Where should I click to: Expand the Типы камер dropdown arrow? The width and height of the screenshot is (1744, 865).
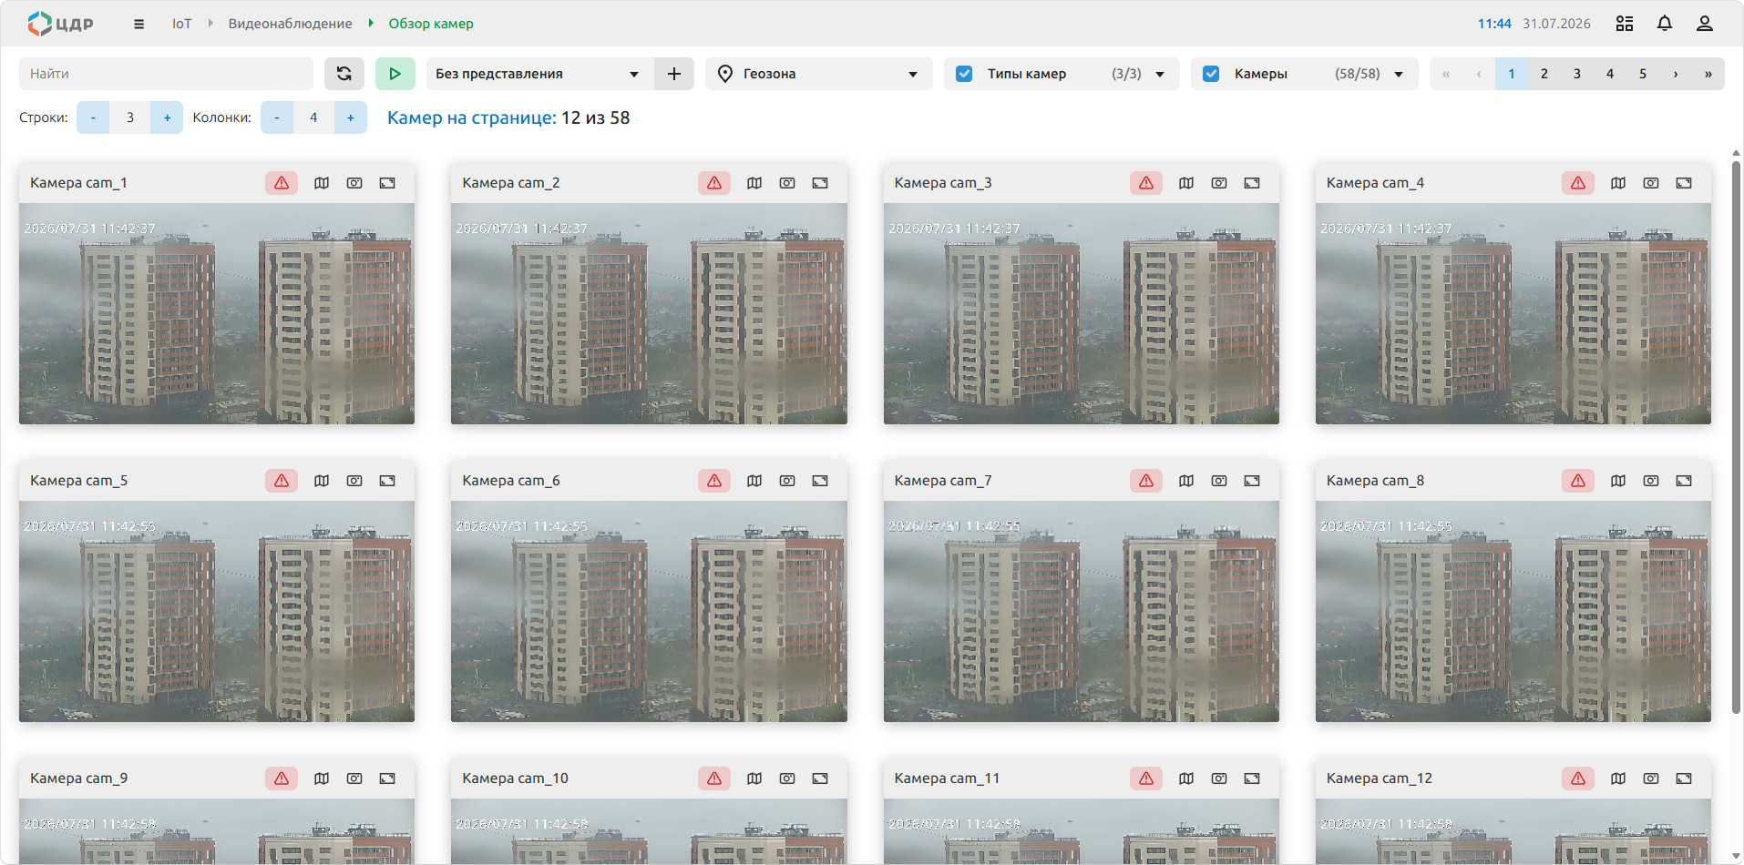click(1160, 75)
